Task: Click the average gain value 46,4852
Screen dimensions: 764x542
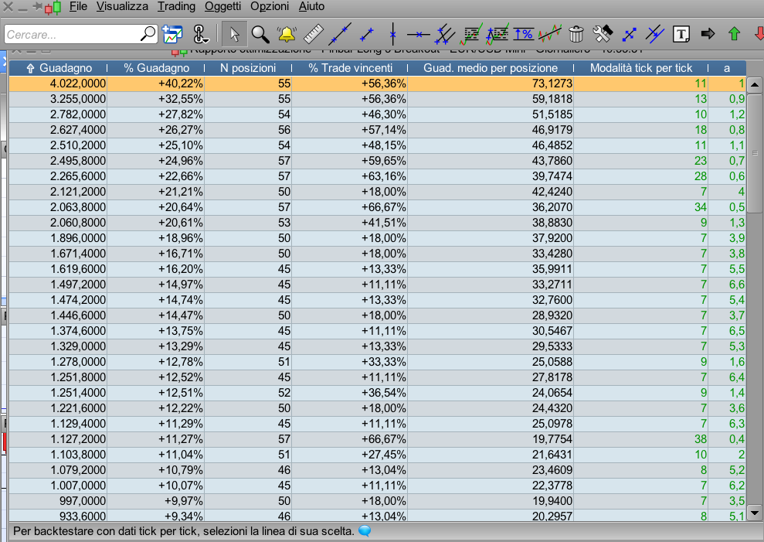Action: coord(552,145)
